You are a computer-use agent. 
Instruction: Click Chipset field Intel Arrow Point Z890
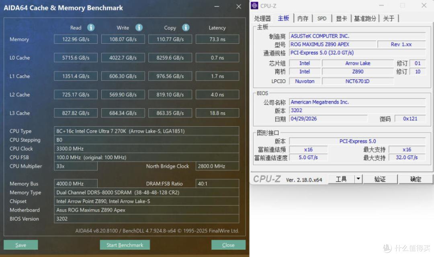pos(146,201)
